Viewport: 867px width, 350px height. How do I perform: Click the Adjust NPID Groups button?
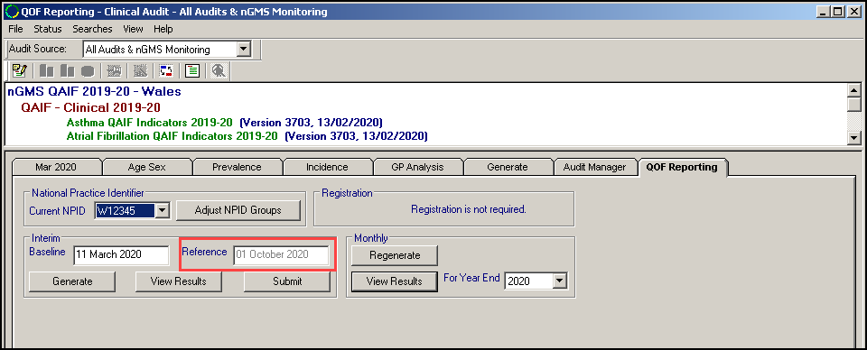click(238, 210)
